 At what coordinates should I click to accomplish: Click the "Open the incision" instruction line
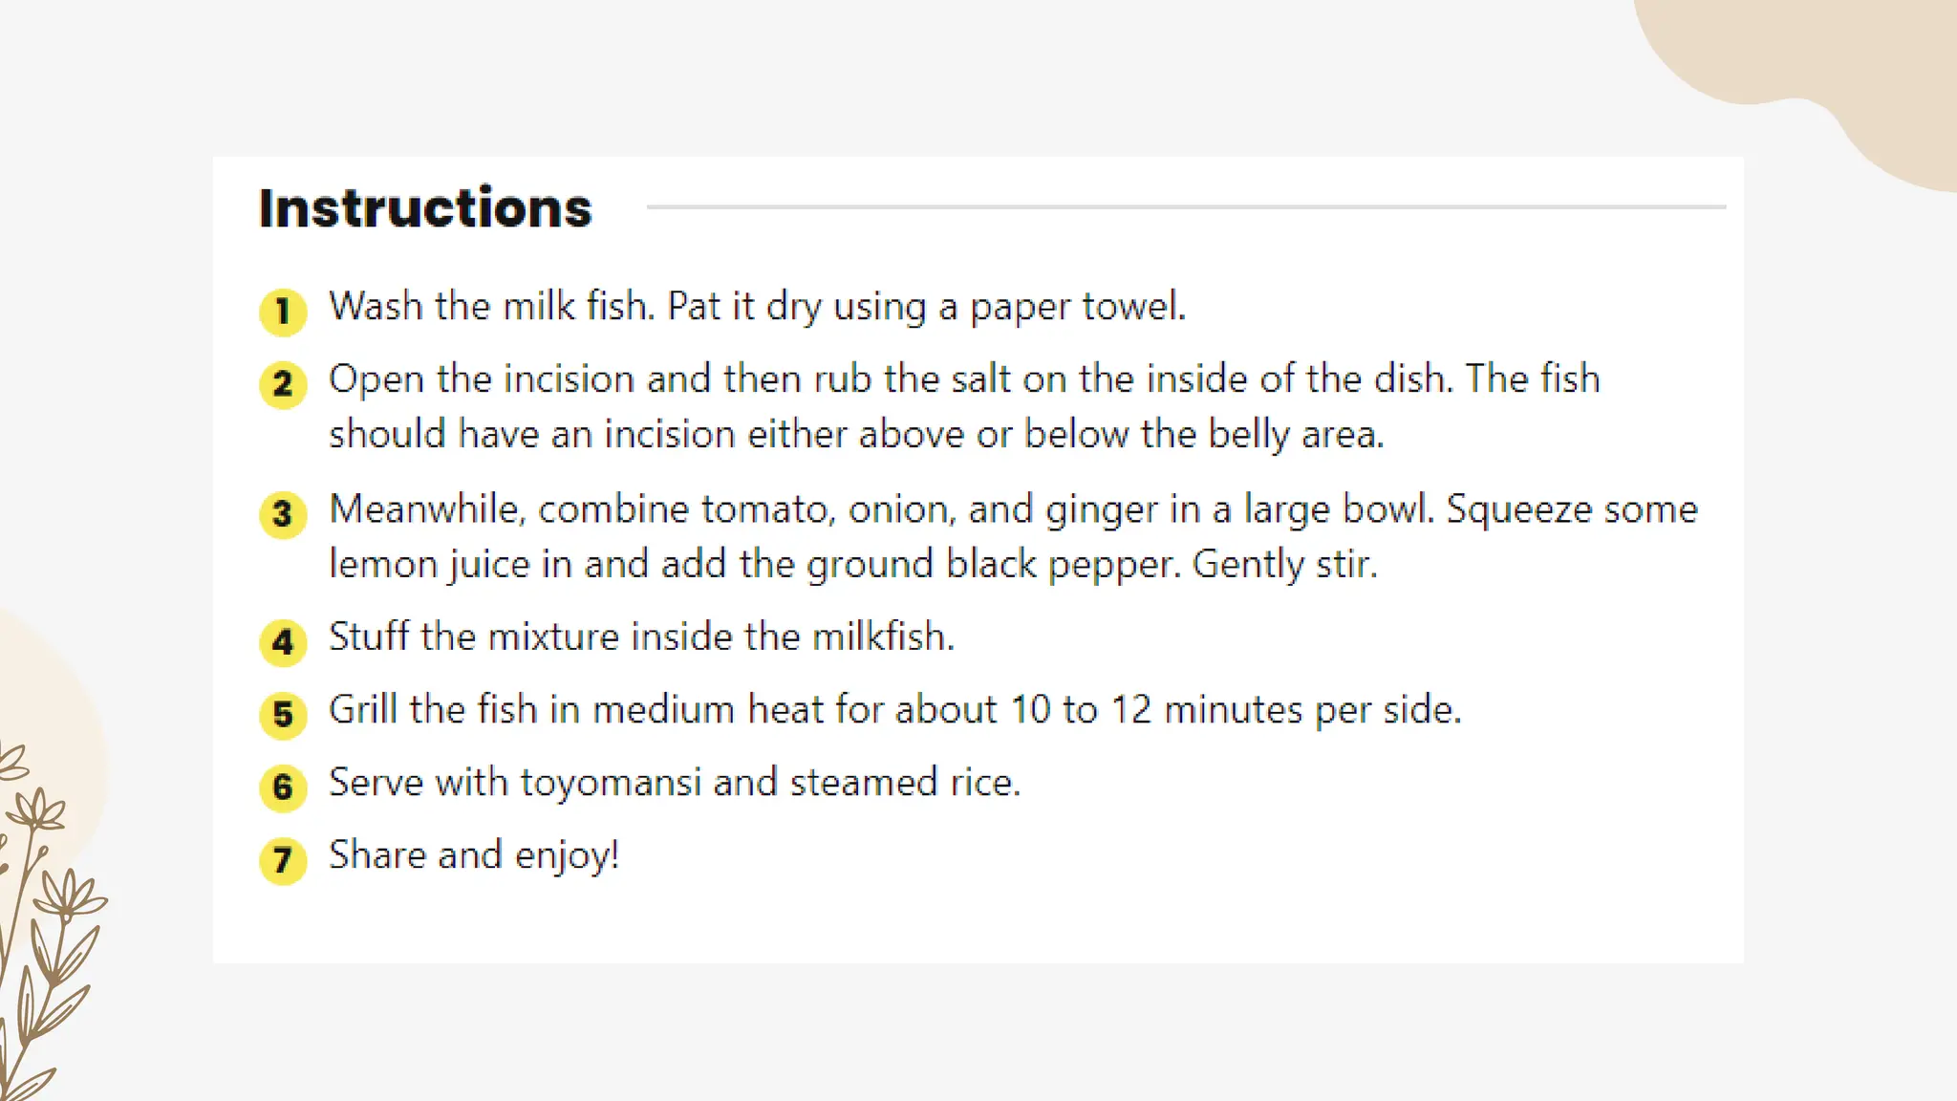click(964, 379)
